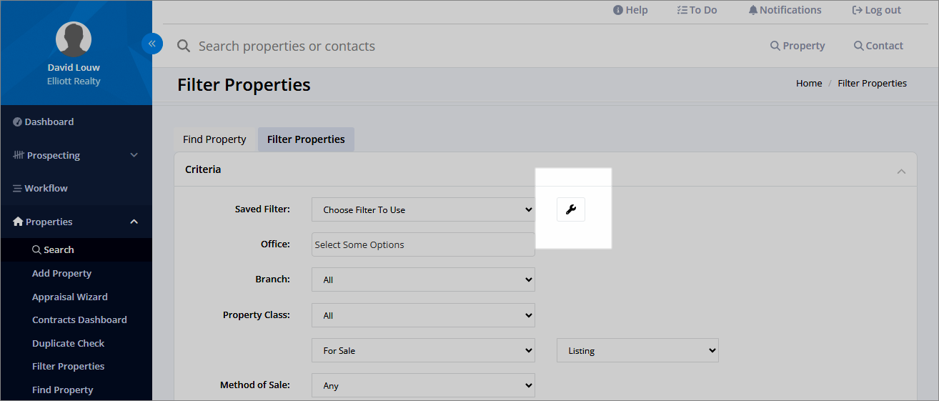Select the Filter Properties tab

pyautogui.click(x=306, y=139)
